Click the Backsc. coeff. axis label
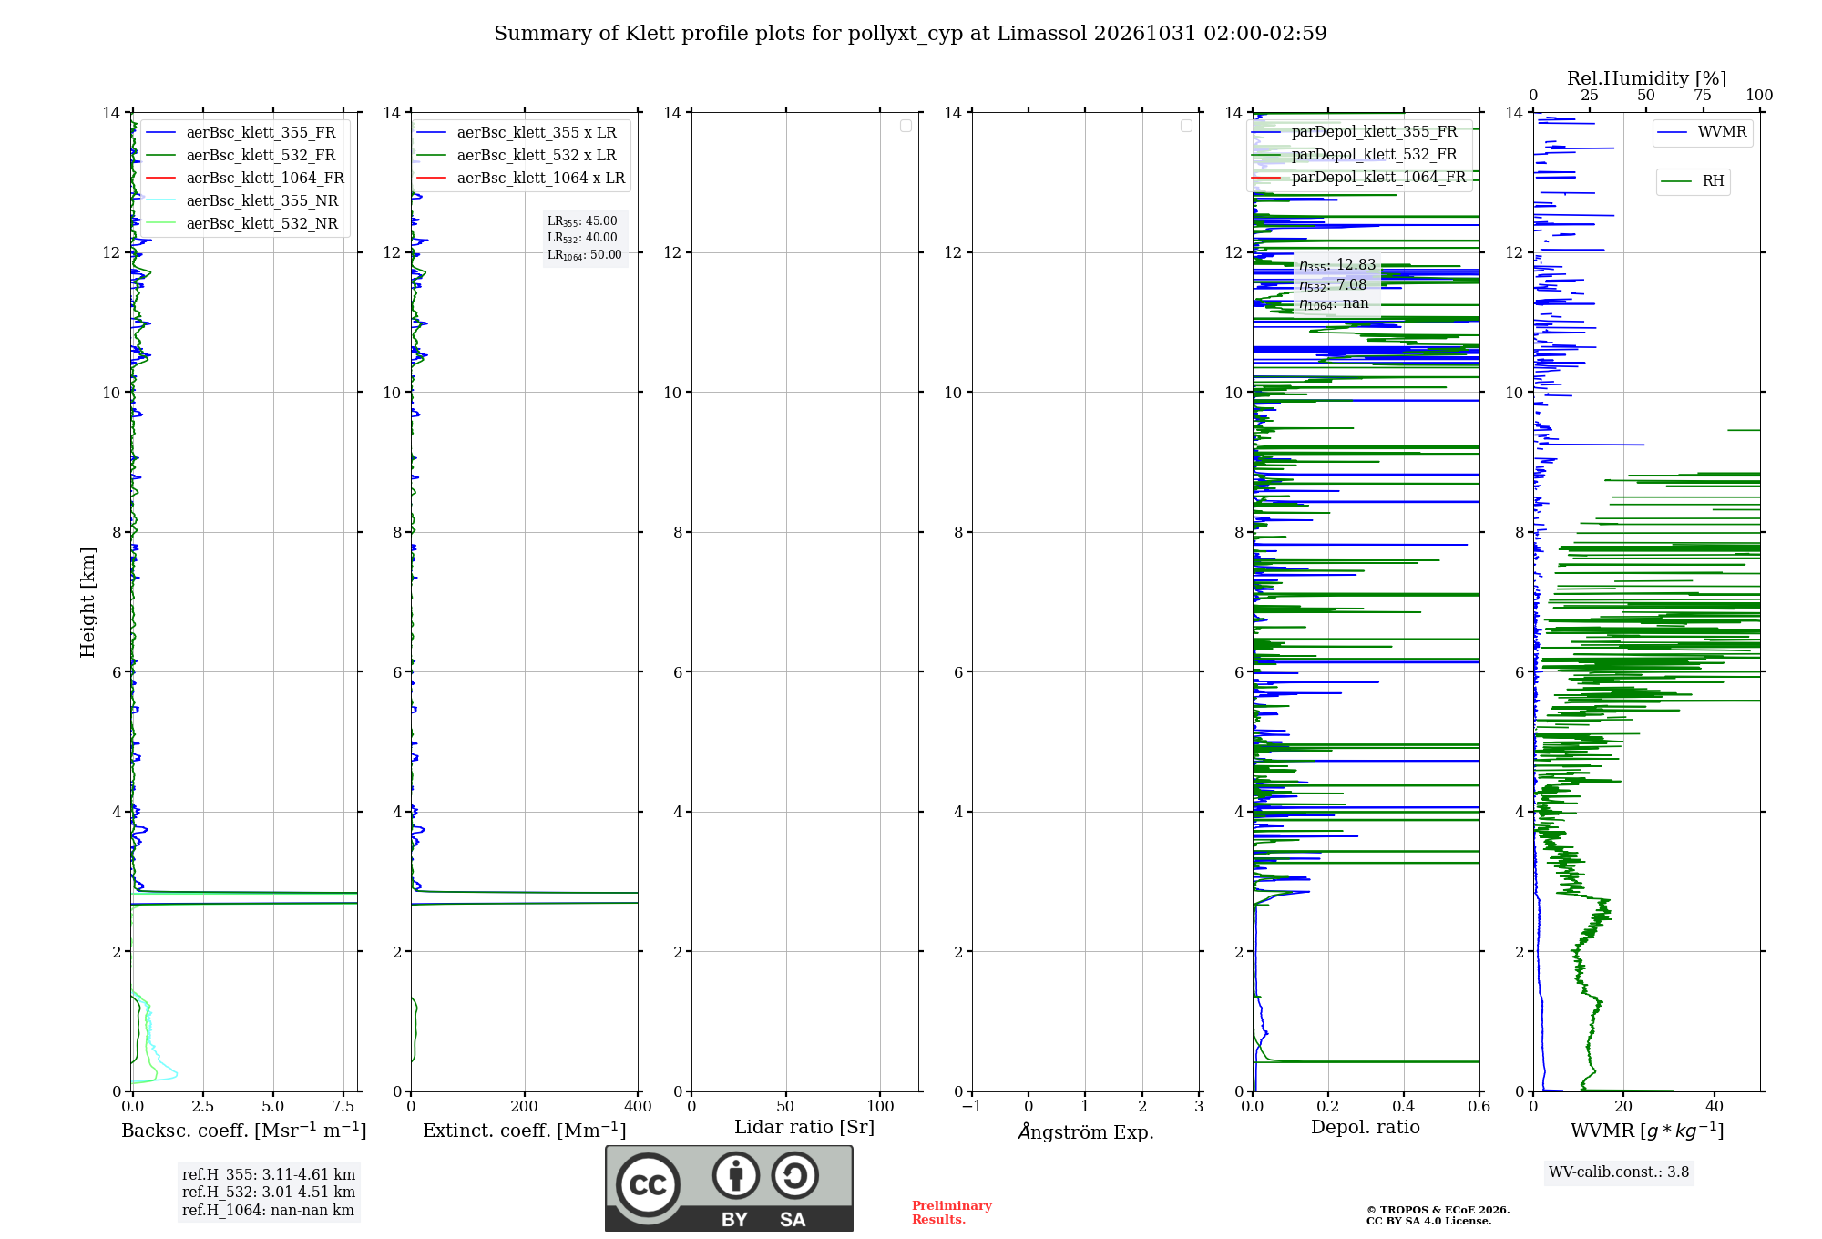The height and width of the screenshot is (1239, 1822). [x=244, y=1131]
